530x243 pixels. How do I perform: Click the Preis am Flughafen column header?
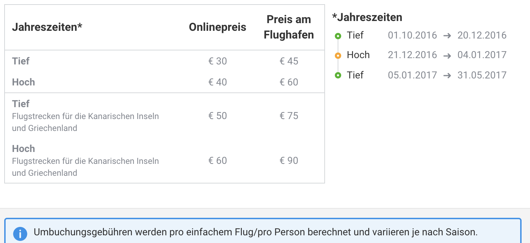(x=289, y=27)
